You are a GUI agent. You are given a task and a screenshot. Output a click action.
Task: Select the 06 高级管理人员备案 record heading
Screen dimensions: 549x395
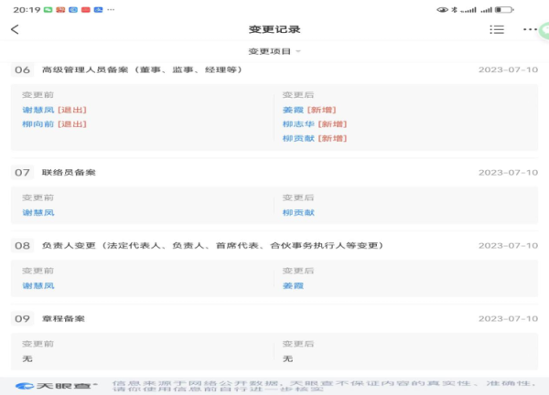[141, 69]
